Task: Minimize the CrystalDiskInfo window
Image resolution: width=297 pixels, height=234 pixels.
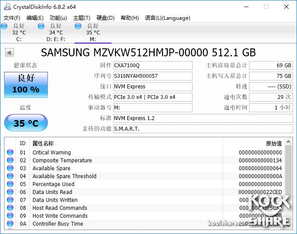Action: [x=246, y=7]
